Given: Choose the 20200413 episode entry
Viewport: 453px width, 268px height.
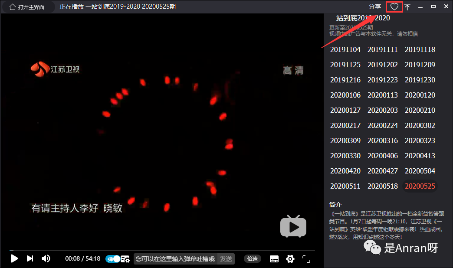Looking at the screenshot, I should coord(420,156).
